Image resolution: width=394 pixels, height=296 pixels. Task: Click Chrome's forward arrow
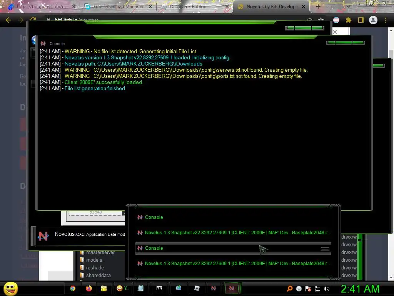(21, 20)
